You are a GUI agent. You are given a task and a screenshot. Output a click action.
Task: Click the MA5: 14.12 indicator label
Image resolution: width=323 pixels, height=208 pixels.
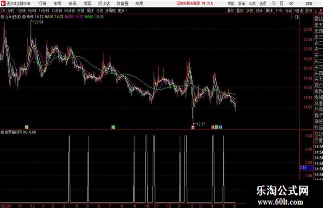(35, 17)
